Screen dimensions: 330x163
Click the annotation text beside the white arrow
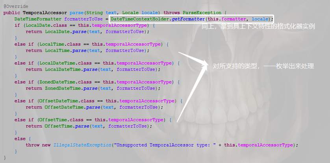click(x=263, y=66)
